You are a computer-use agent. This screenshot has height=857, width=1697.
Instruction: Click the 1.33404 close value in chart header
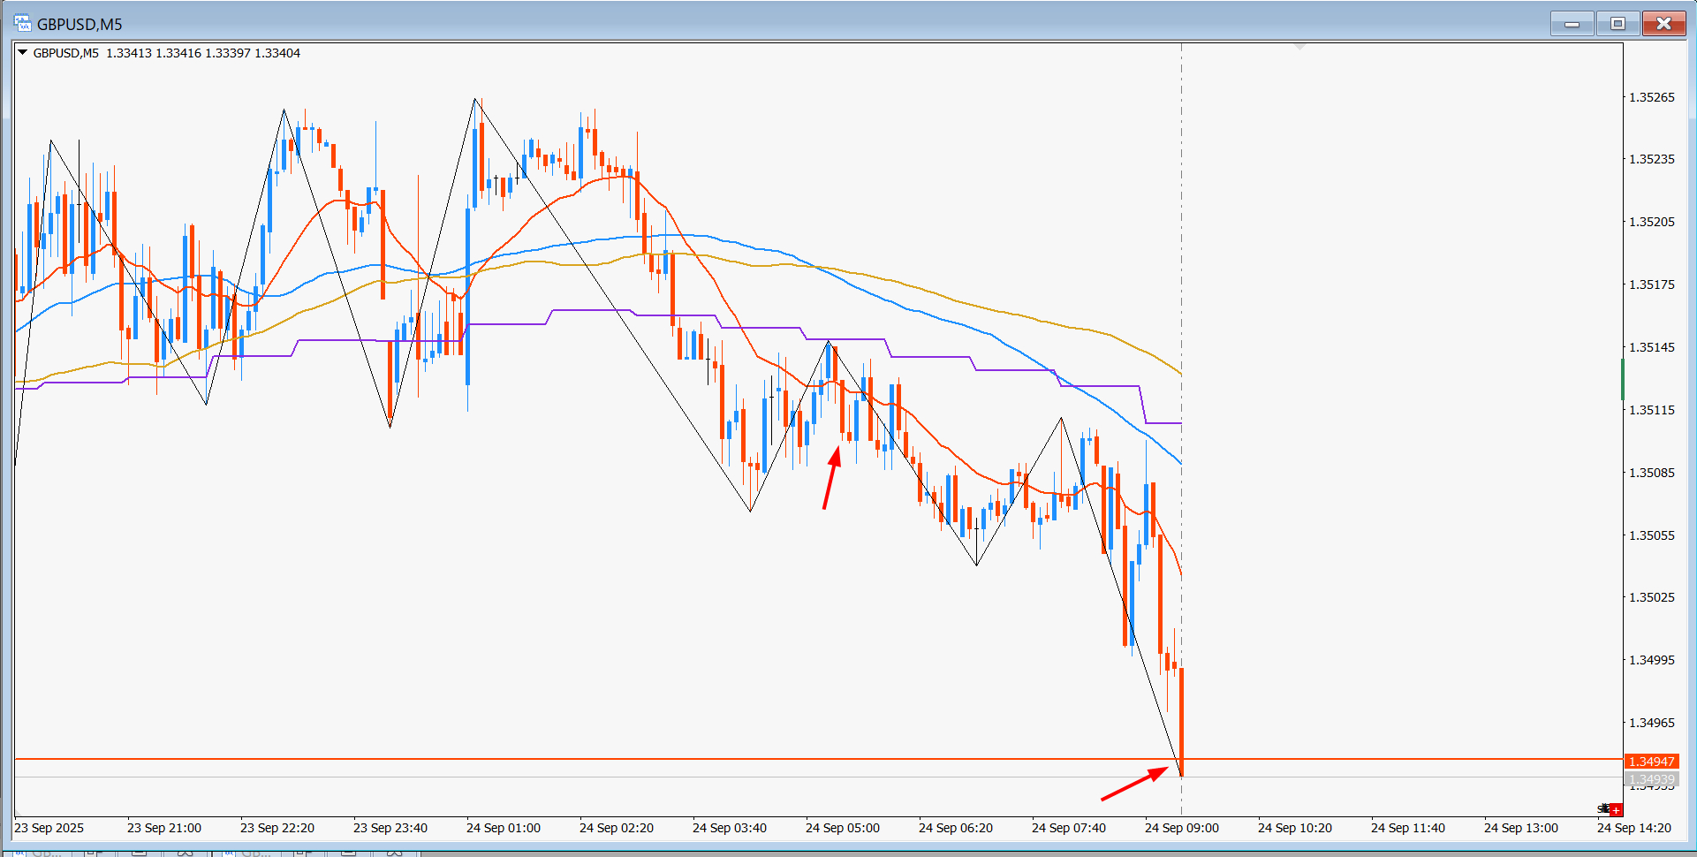pyautogui.click(x=277, y=53)
